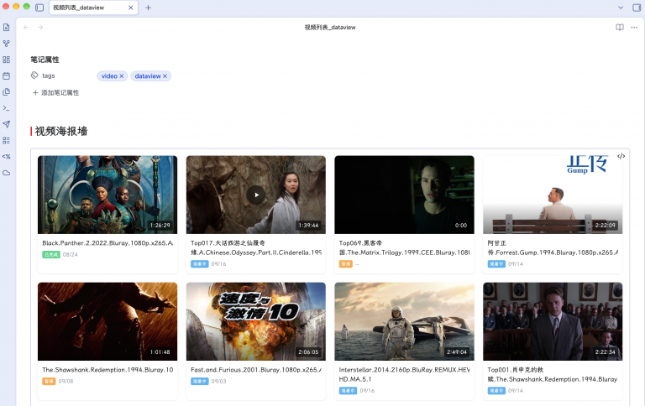Open the Forrest Gump poster thumbnail
This screenshot has width=645, height=406.
pyautogui.click(x=553, y=195)
